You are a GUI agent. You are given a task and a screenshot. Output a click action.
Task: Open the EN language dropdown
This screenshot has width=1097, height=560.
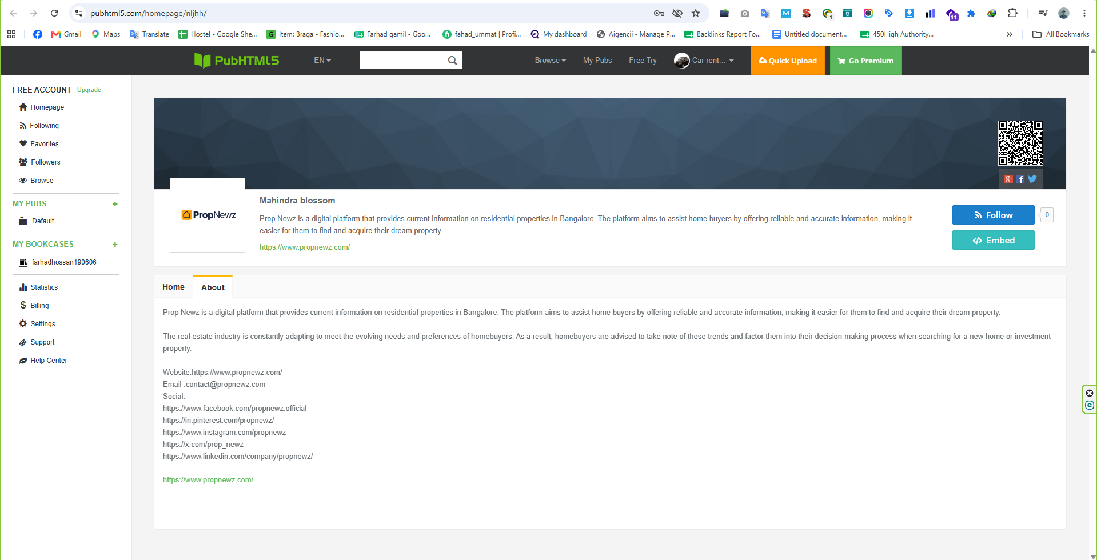click(322, 61)
